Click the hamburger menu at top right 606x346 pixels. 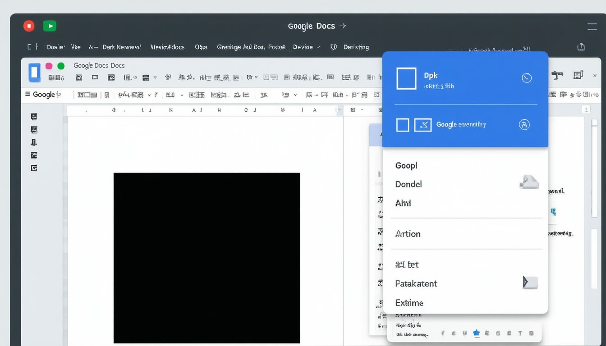(592, 26)
